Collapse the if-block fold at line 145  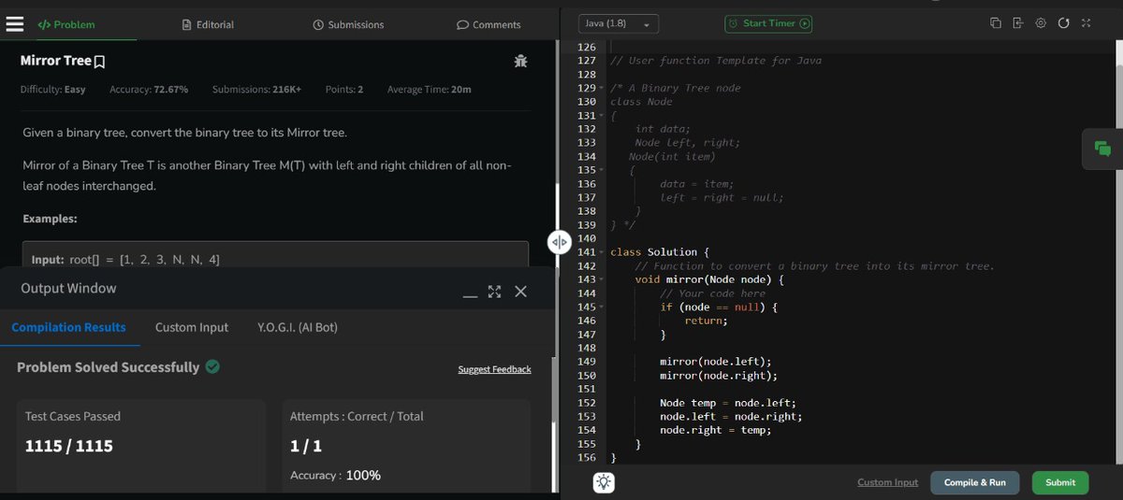(603, 307)
